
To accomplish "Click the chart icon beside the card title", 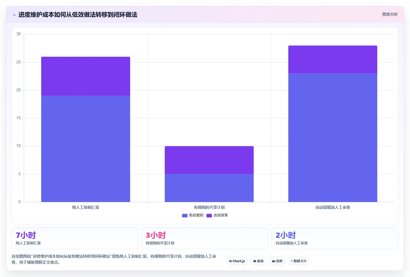I will coord(14,15).
